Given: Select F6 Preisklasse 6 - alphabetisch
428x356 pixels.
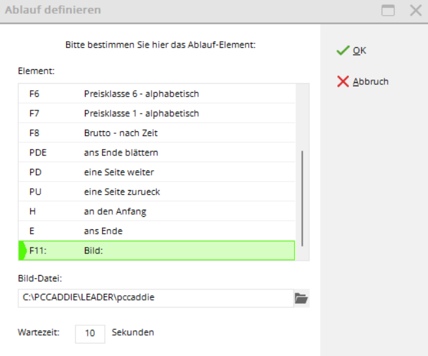Looking at the screenshot, I should 141,93.
